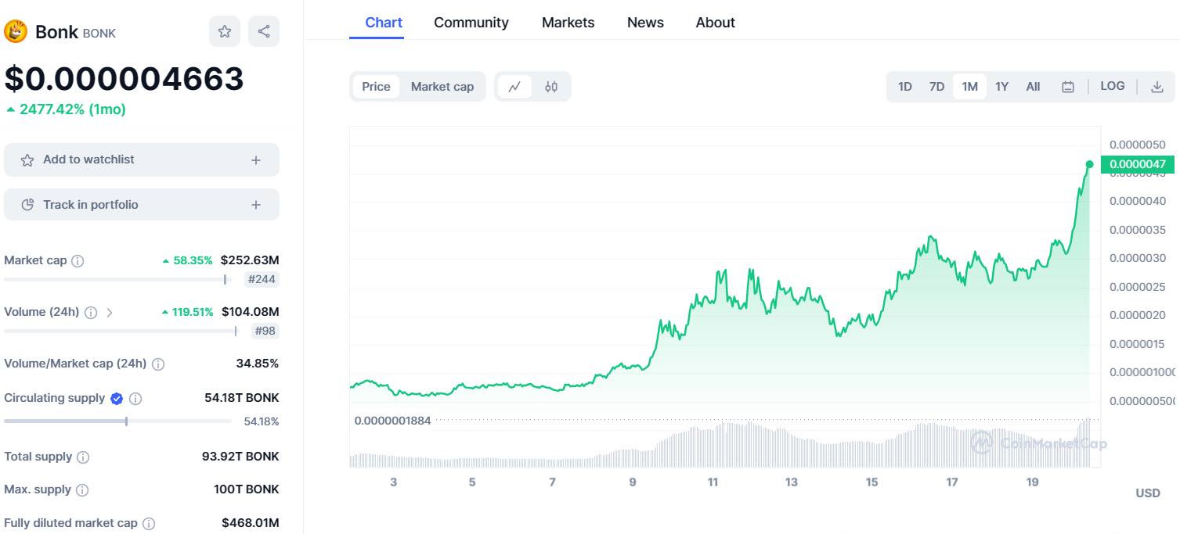Click the Circulating supply 54.18% progress bar
Viewport: 1180px width, 534px height.
[x=117, y=421]
